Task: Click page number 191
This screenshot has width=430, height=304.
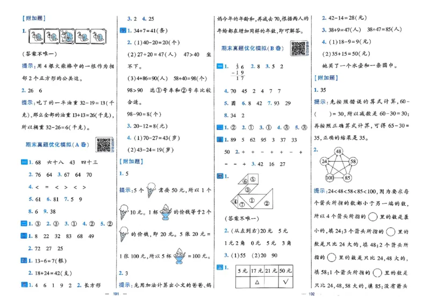Action: (x=116, y=294)
